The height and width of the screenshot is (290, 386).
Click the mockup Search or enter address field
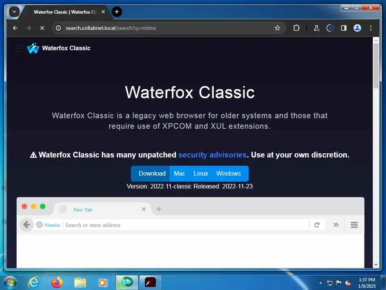(x=186, y=225)
